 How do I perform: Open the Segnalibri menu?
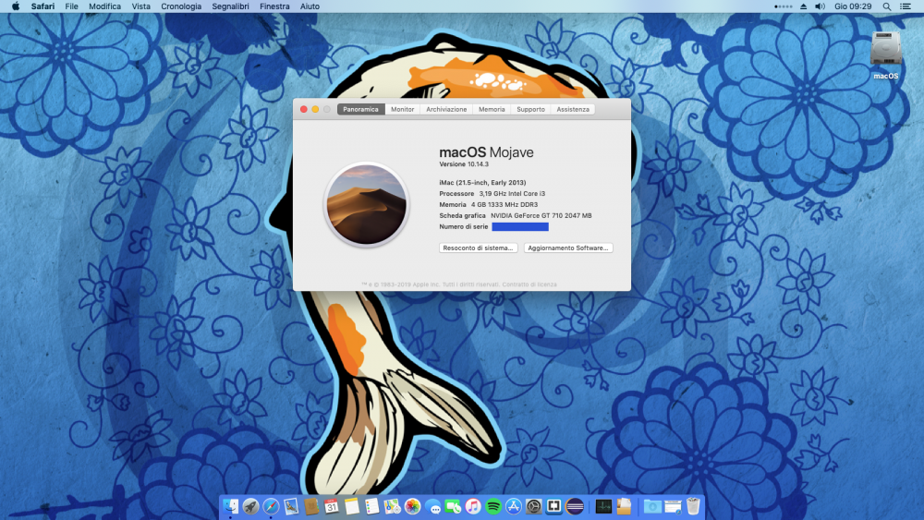click(230, 6)
